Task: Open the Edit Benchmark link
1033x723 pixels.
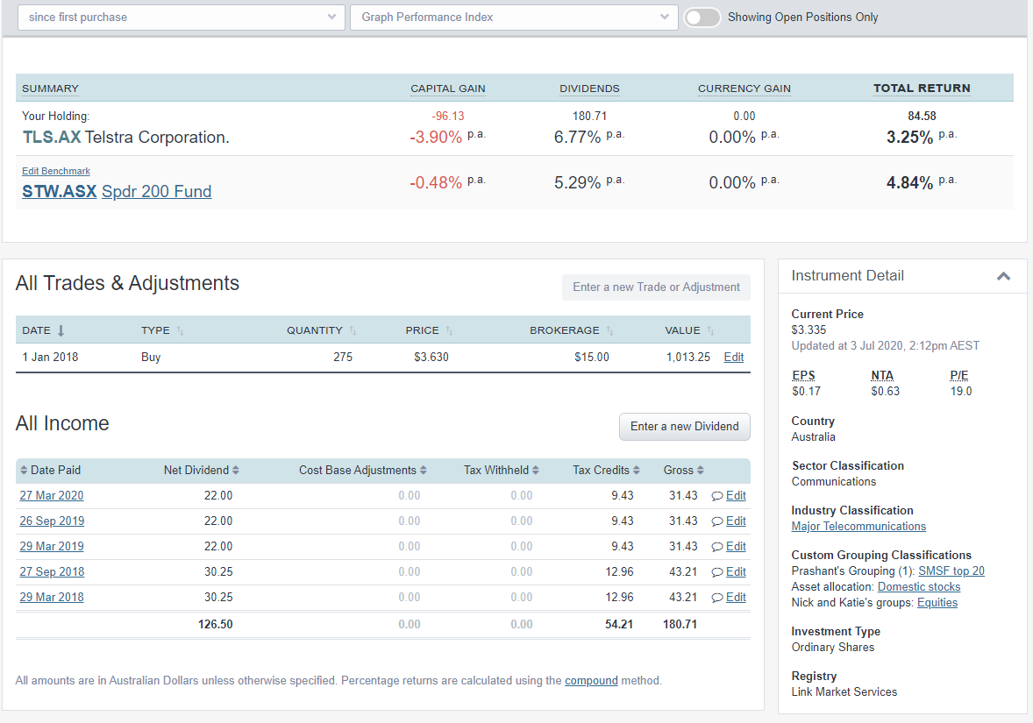Action: coord(55,171)
